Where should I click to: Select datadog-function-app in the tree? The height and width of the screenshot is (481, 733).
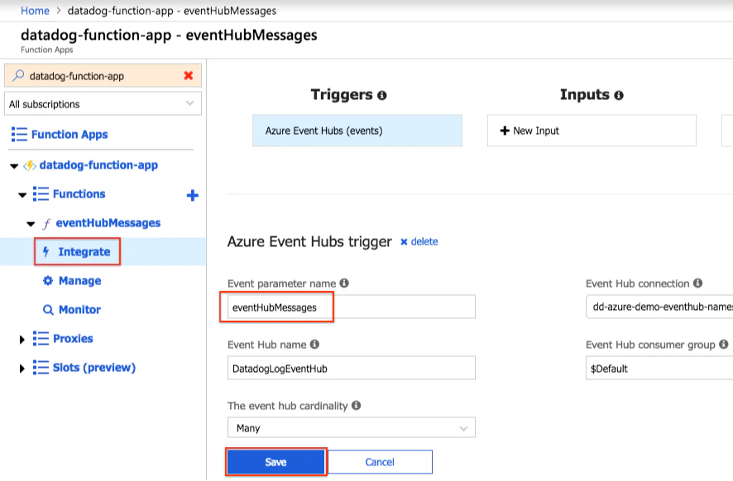tap(98, 164)
